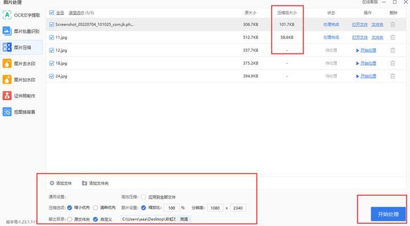
Task: Click the output path field C:\Users\aaa\Desktop
Action: [x=149, y=219]
